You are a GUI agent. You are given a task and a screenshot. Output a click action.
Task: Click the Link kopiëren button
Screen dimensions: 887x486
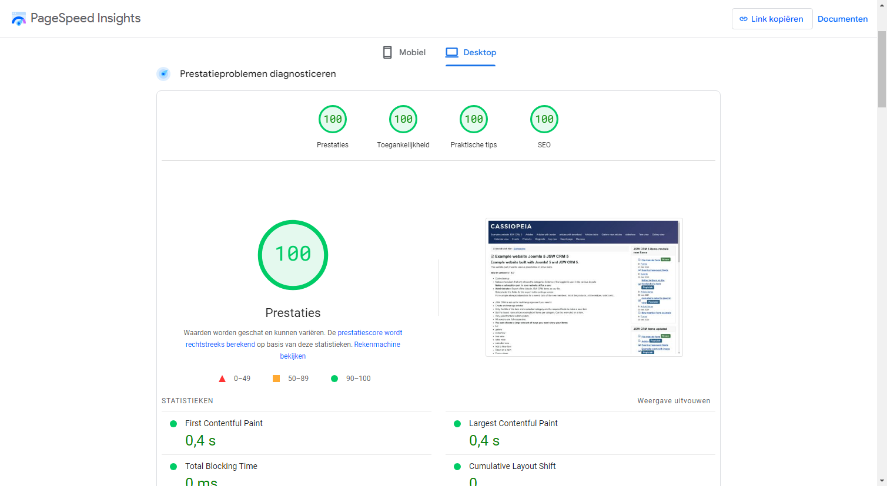point(772,19)
